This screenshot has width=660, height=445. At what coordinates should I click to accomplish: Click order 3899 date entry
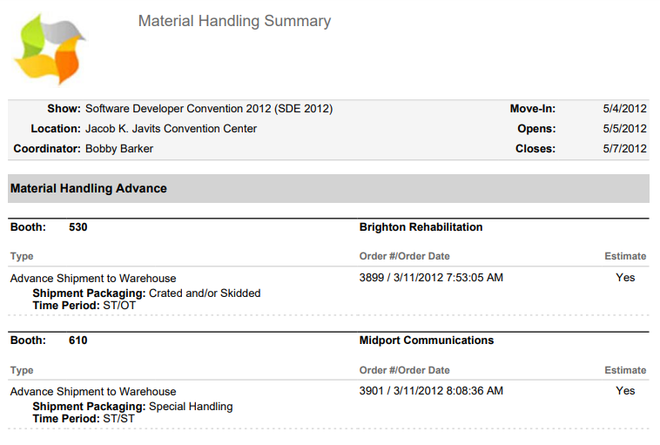[x=431, y=278]
